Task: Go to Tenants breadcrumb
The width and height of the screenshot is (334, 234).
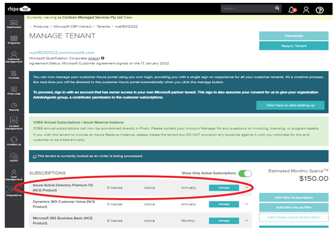Action: (x=103, y=27)
